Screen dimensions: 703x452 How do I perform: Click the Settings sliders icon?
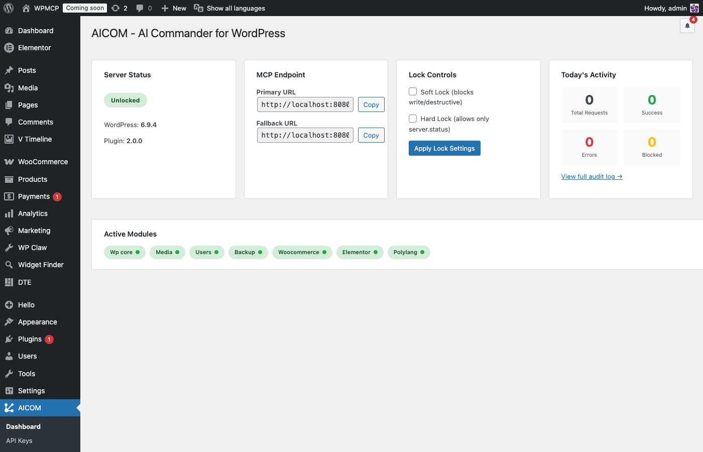click(x=9, y=391)
